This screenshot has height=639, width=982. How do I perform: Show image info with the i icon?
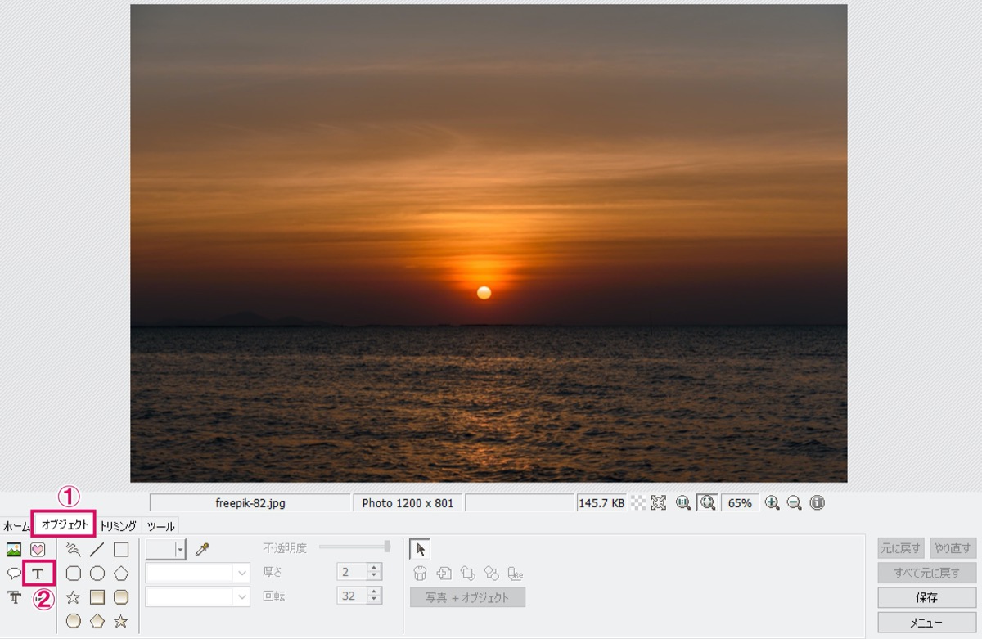coord(817,502)
